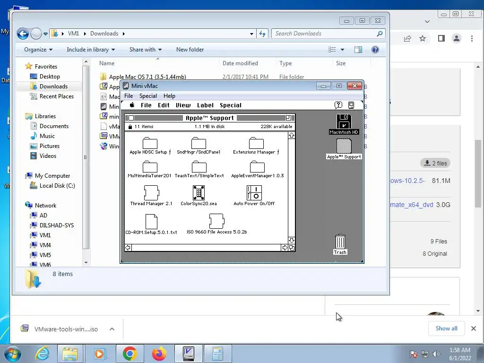Screen dimensions: 484x363
Task: Launch Internet Explorer from taskbar
Action: pos(42,354)
